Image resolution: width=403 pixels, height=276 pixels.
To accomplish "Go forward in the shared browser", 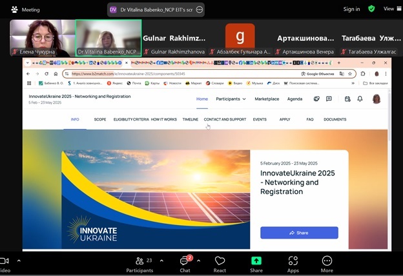I will click(37, 74).
